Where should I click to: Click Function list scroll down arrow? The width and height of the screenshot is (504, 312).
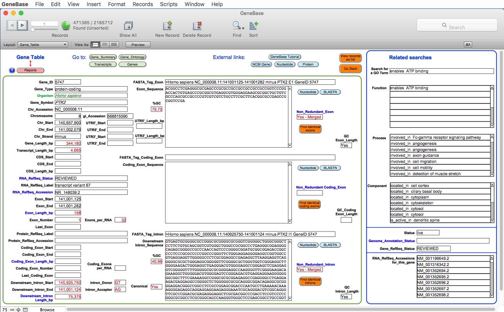tap(492, 125)
